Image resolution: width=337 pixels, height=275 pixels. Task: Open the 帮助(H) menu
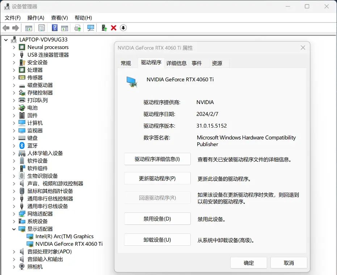[83, 18]
